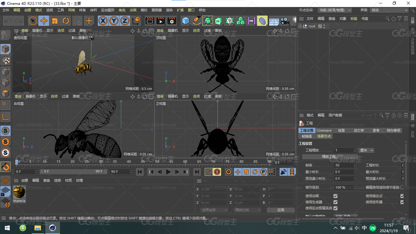Expand the root object tree node
The width and height of the screenshot is (416, 234).
point(300,26)
